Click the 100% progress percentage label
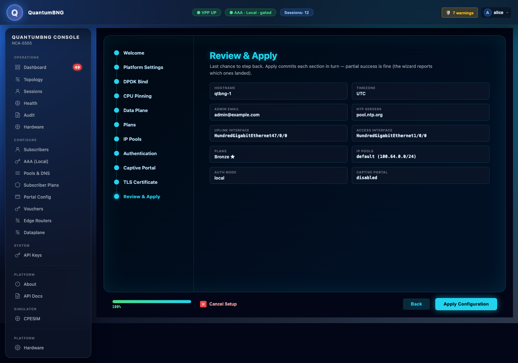This screenshot has width=518, height=363. (117, 307)
